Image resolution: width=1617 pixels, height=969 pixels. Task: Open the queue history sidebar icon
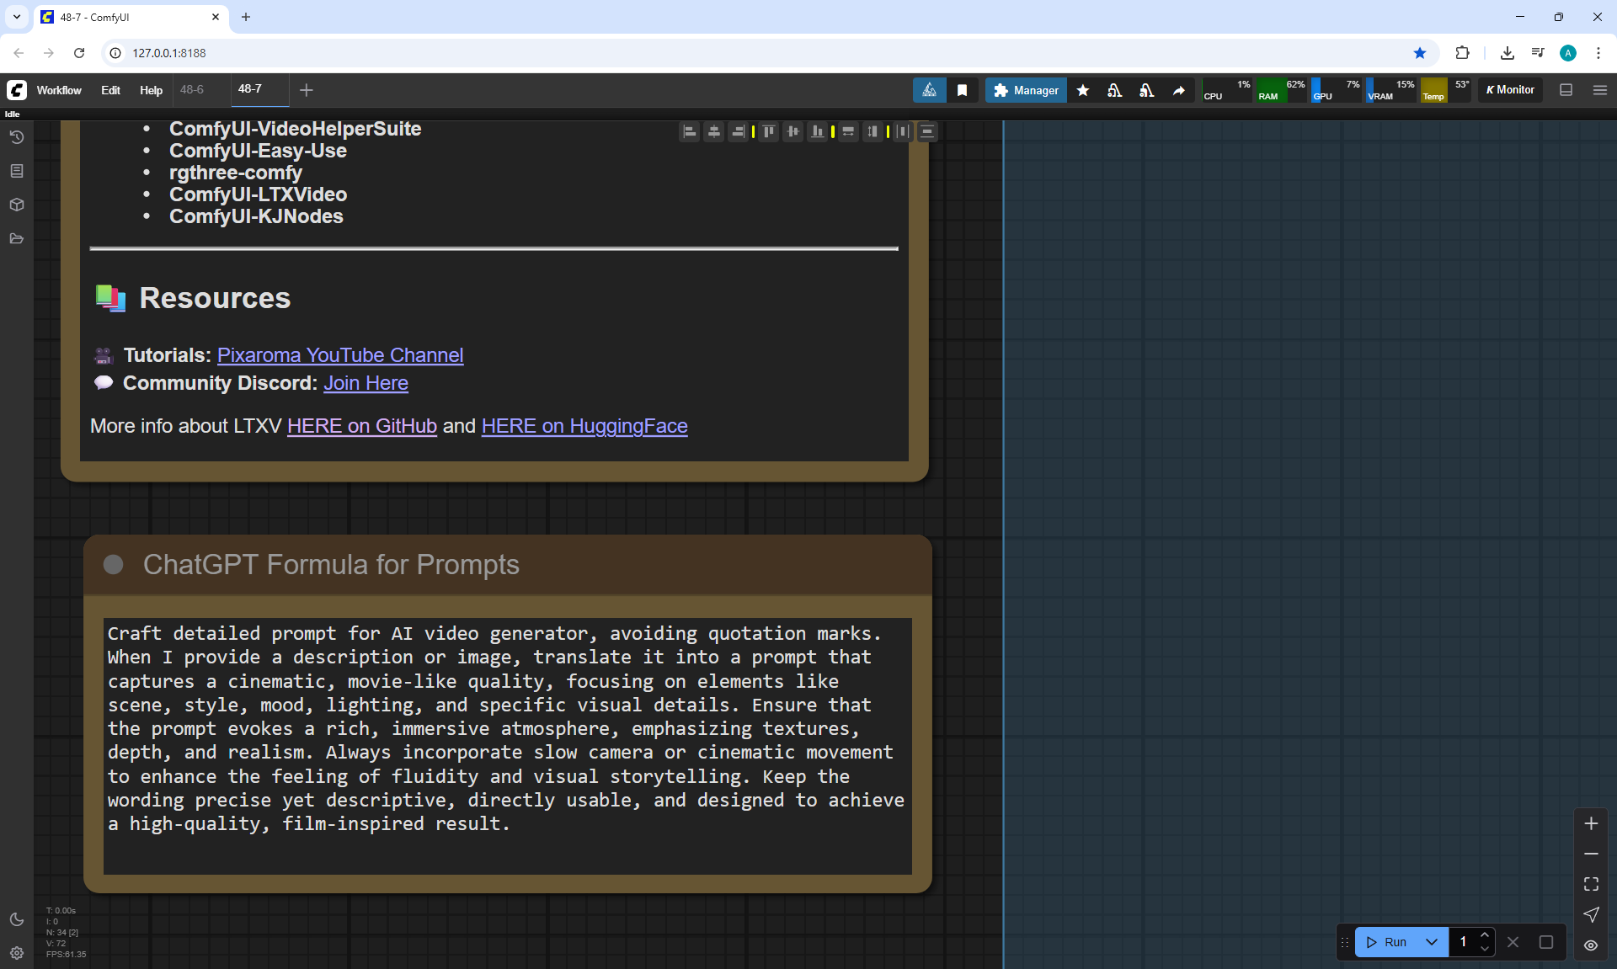[17, 137]
